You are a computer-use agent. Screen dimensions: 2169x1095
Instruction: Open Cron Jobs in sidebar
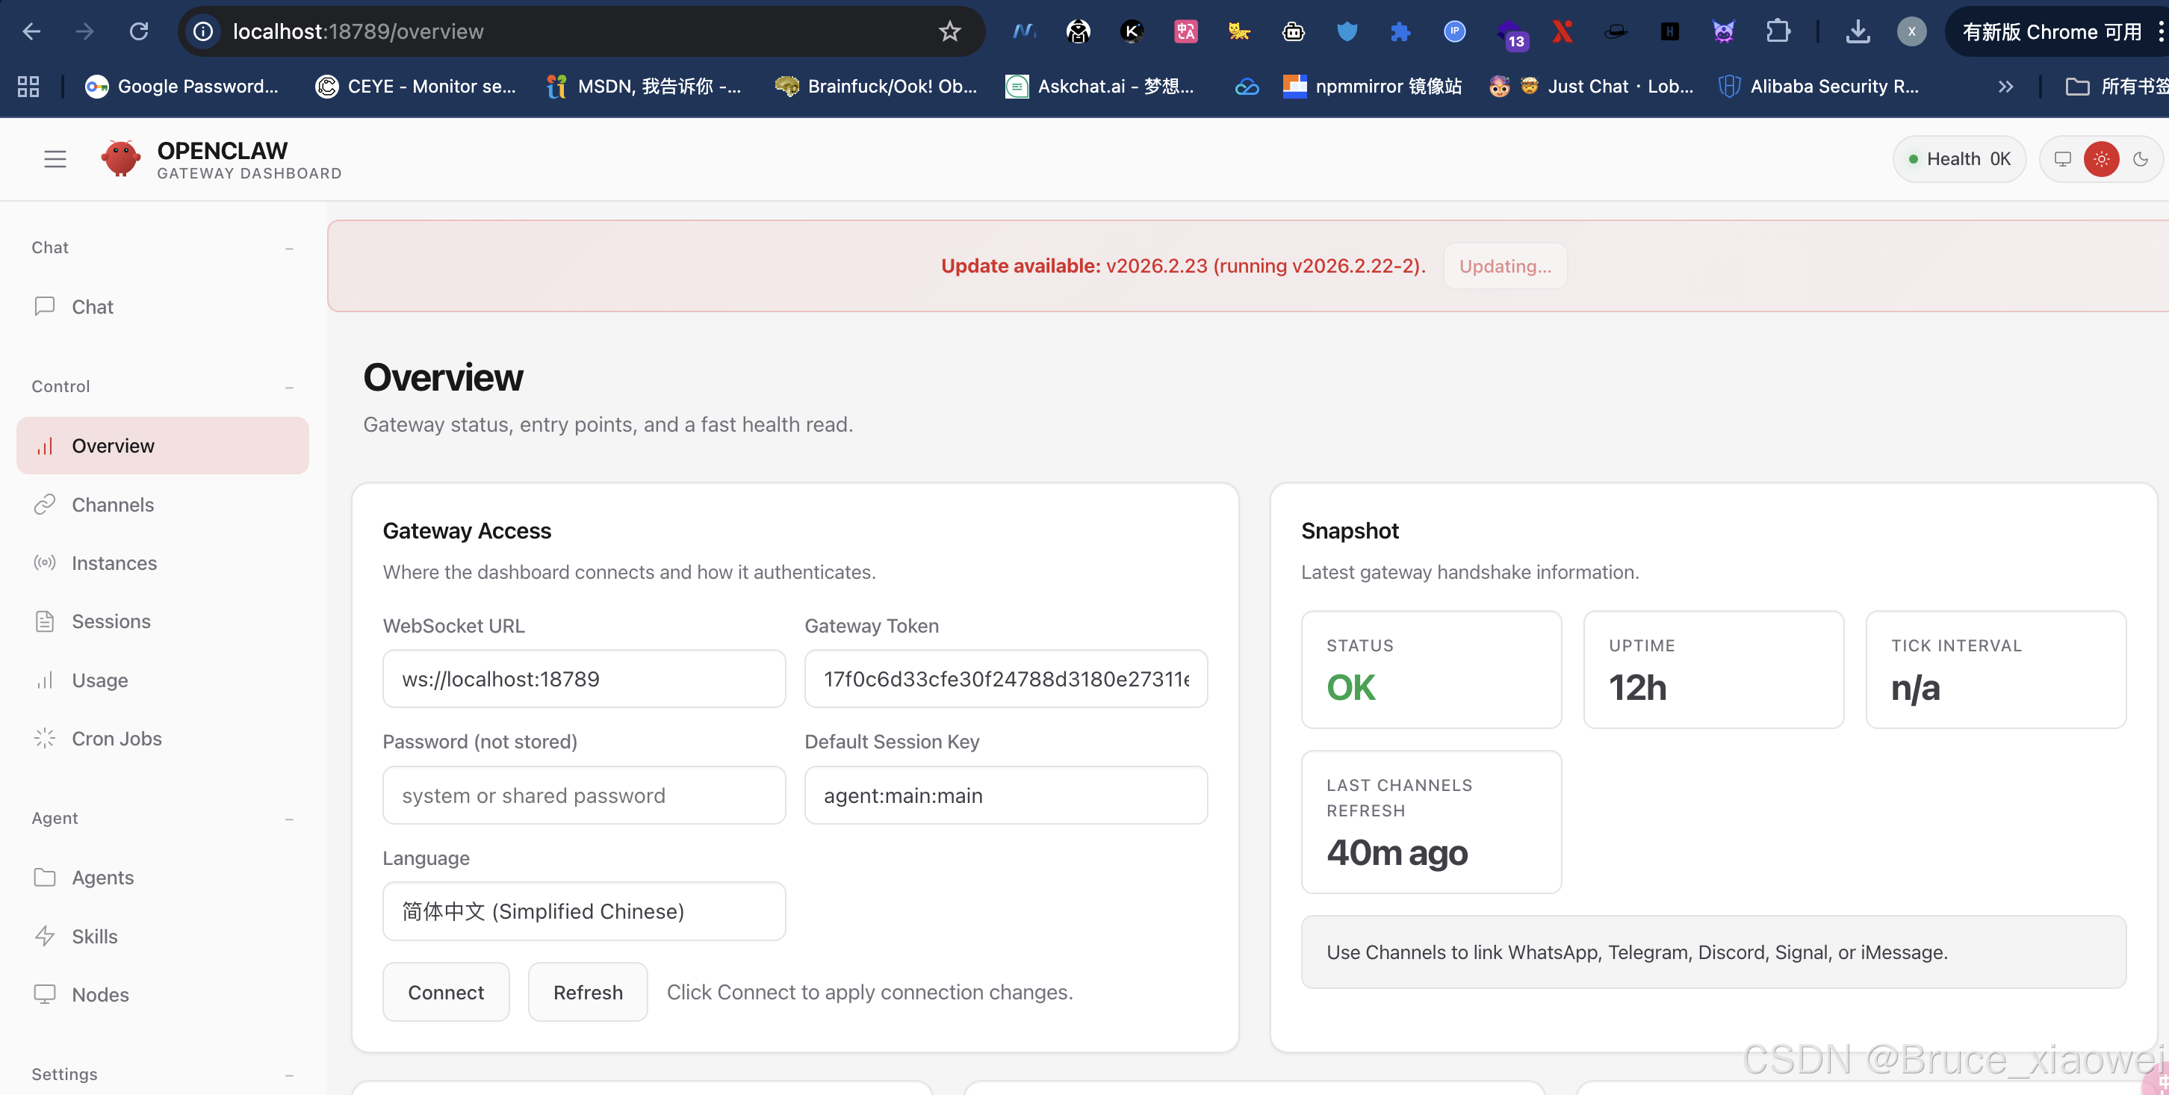[x=117, y=738]
